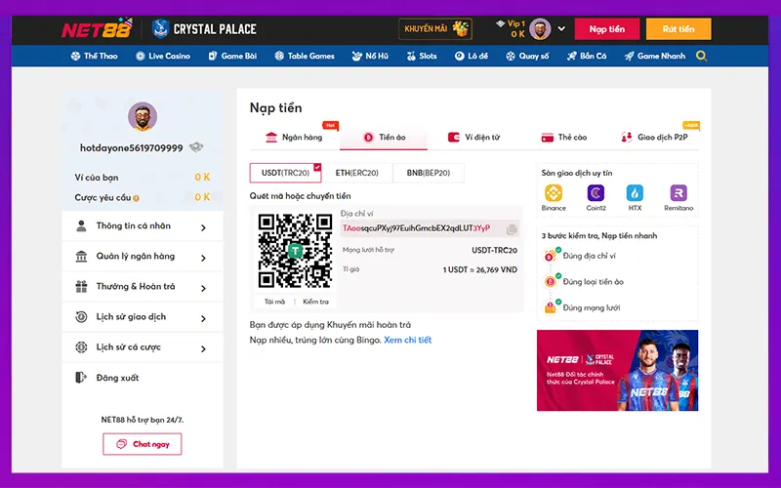Click the Đúng địa chỉ ví step icon
This screenshot has height=488, width=781.
pyautogui.click(x=551, y=256)
